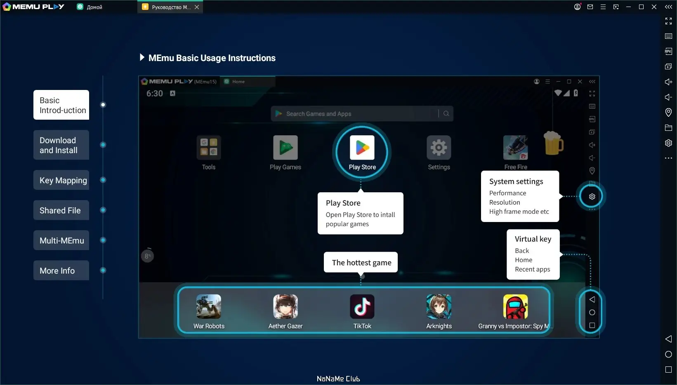677x385 pixels.
Task: Click the triangle before MEmu Basic Usage Instructions
Action: point(142,57)
